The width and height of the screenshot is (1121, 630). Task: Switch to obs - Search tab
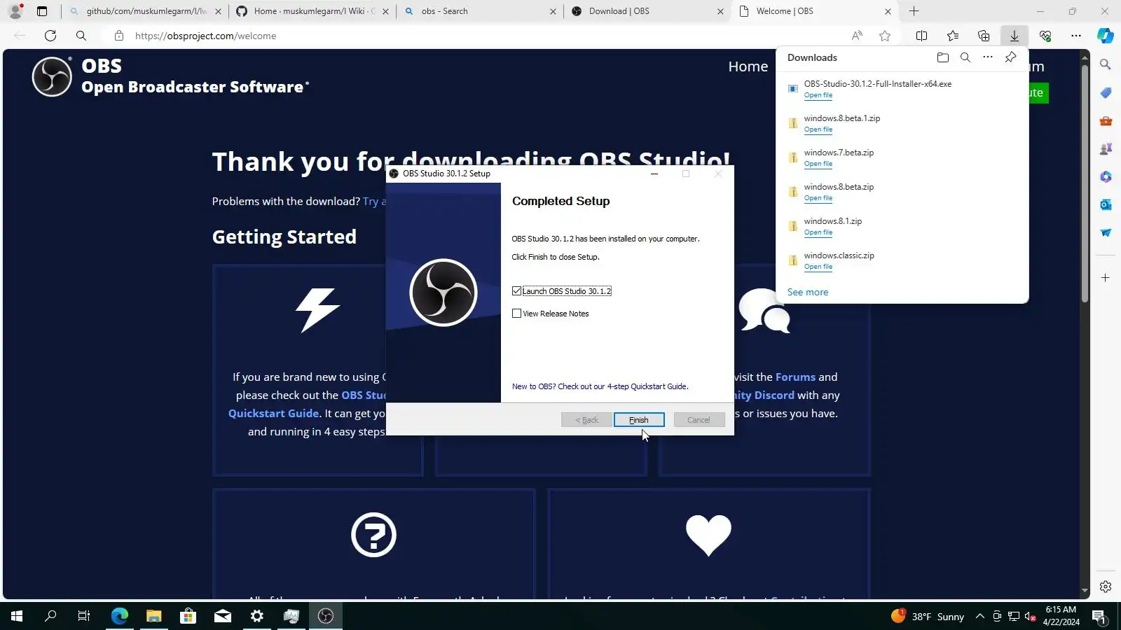point(481,11)
